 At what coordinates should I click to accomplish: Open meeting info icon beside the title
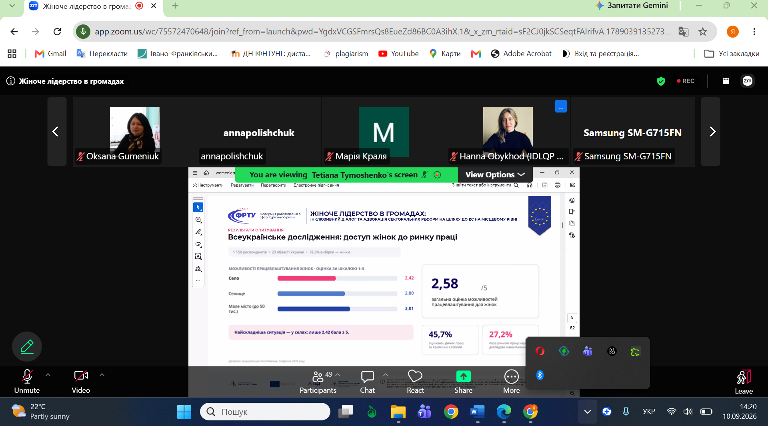11,81
